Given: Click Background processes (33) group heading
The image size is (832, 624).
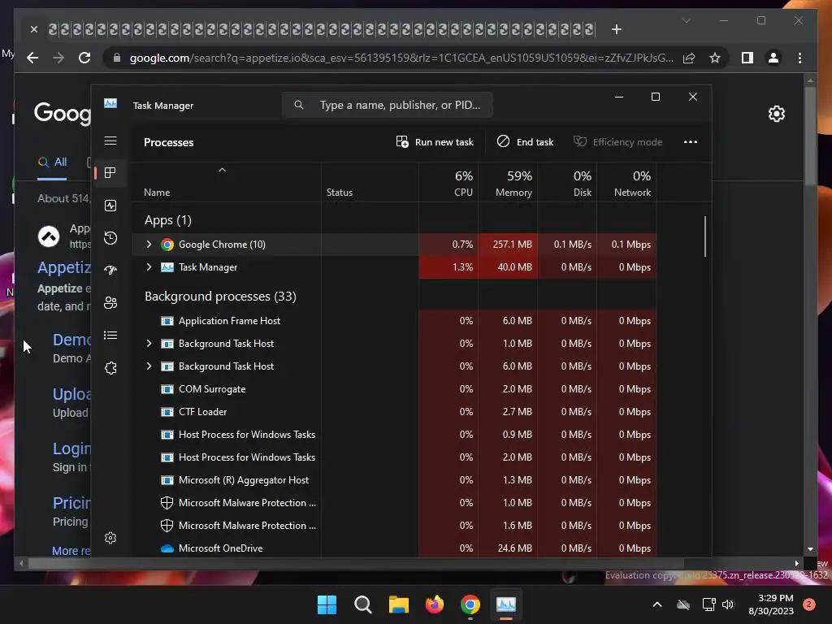Looking at the screenshot, I should pos(220,296).
